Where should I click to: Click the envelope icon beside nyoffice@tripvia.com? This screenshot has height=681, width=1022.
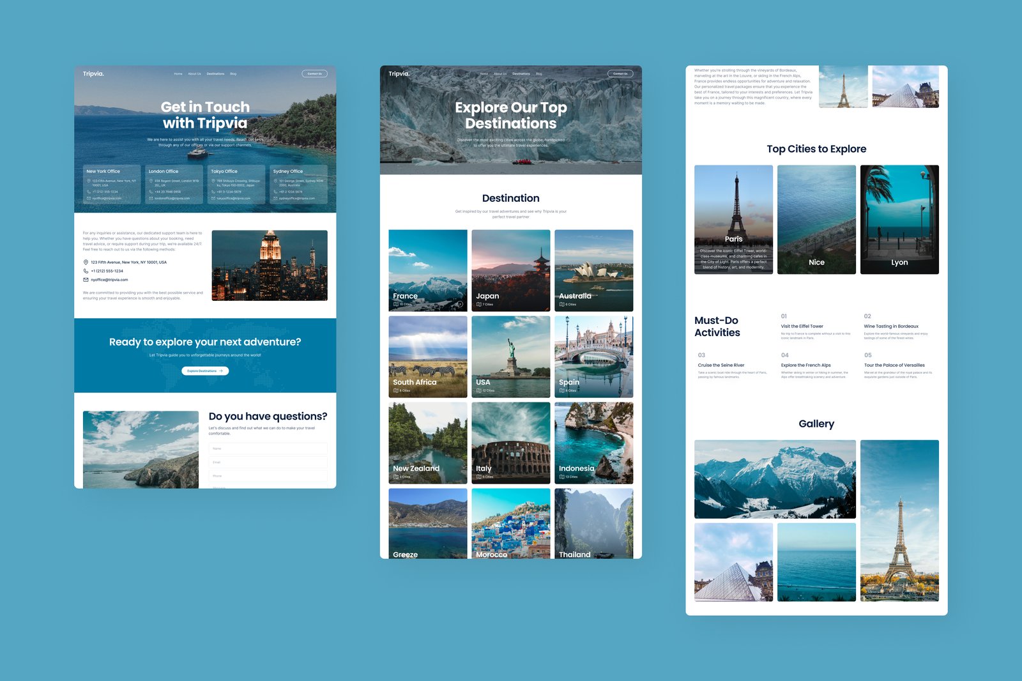click(x=86, y=280)
